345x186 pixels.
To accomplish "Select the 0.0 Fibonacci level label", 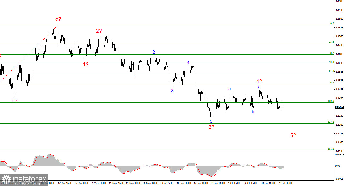I will pyautogui.click(x=332, y=23).
